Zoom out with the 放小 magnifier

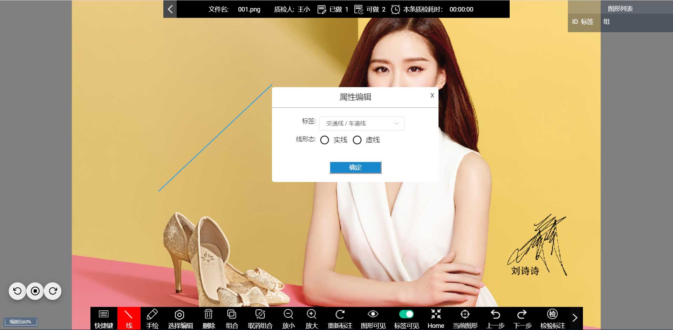[x=288, y=318]
